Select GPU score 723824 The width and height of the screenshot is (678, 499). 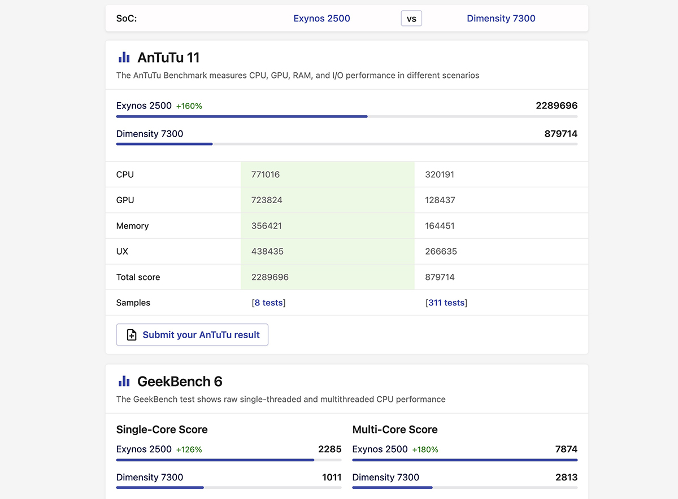[267, 200]
